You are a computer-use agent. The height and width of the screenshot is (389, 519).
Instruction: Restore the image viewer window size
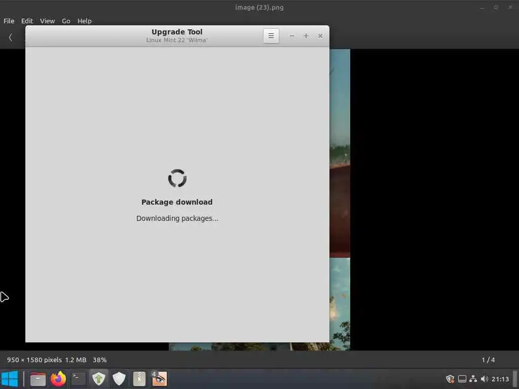point(496,7)
